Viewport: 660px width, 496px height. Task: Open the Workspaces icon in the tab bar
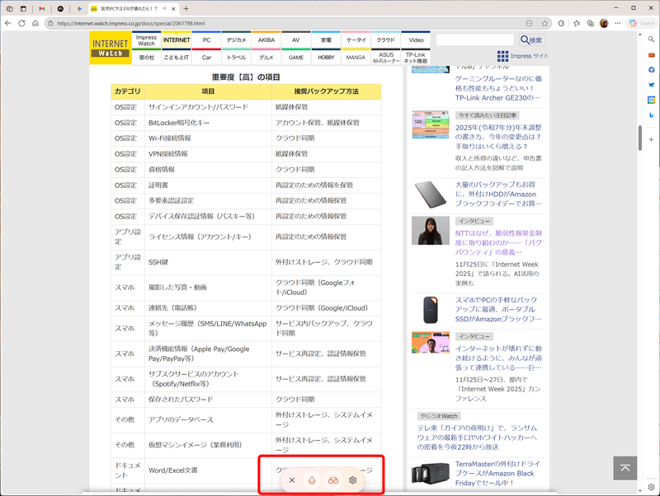pyautogui.click(x=9, y=8)
